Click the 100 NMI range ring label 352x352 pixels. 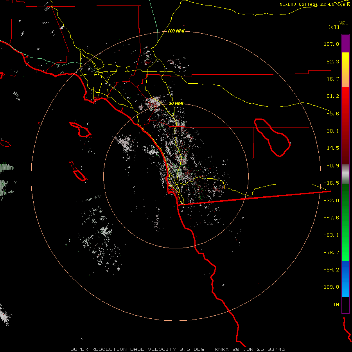click(x=176, y=31)
